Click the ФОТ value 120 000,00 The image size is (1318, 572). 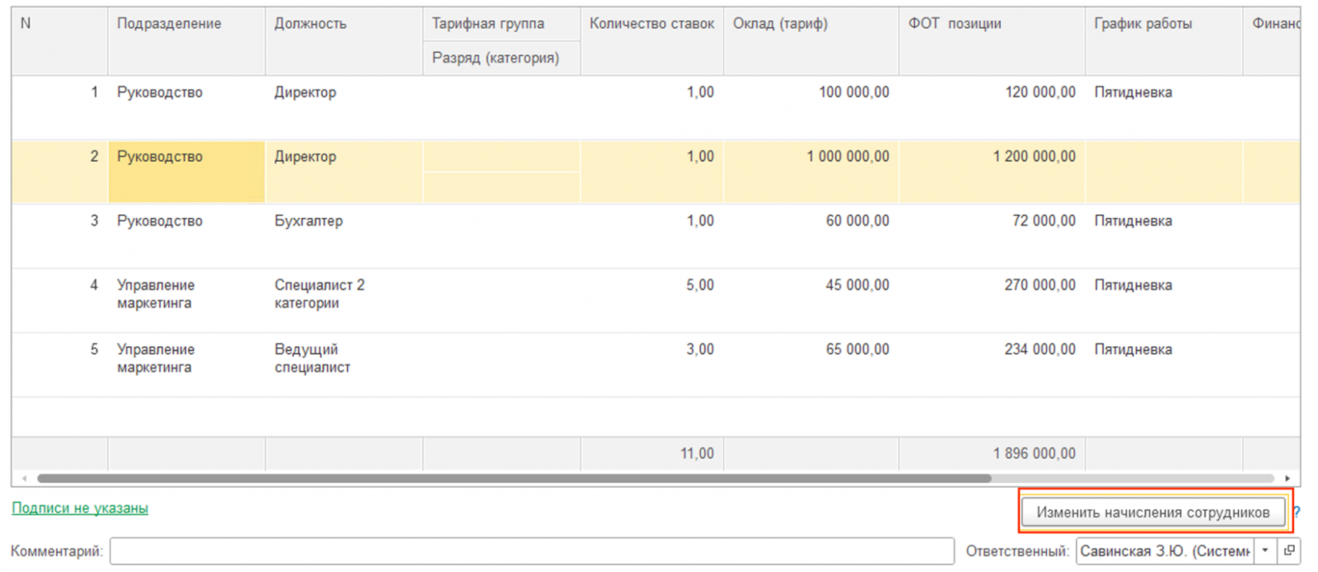[1040, 92]
